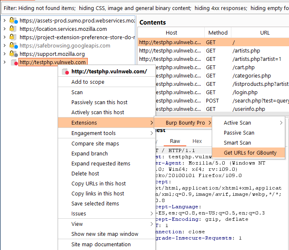The height and width of the screenshot is (250, 289).
Task: Select the /login.php request row
Action: point(222,92)
